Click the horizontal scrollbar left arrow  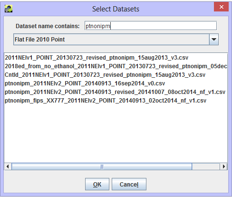(x=8, y=166)
